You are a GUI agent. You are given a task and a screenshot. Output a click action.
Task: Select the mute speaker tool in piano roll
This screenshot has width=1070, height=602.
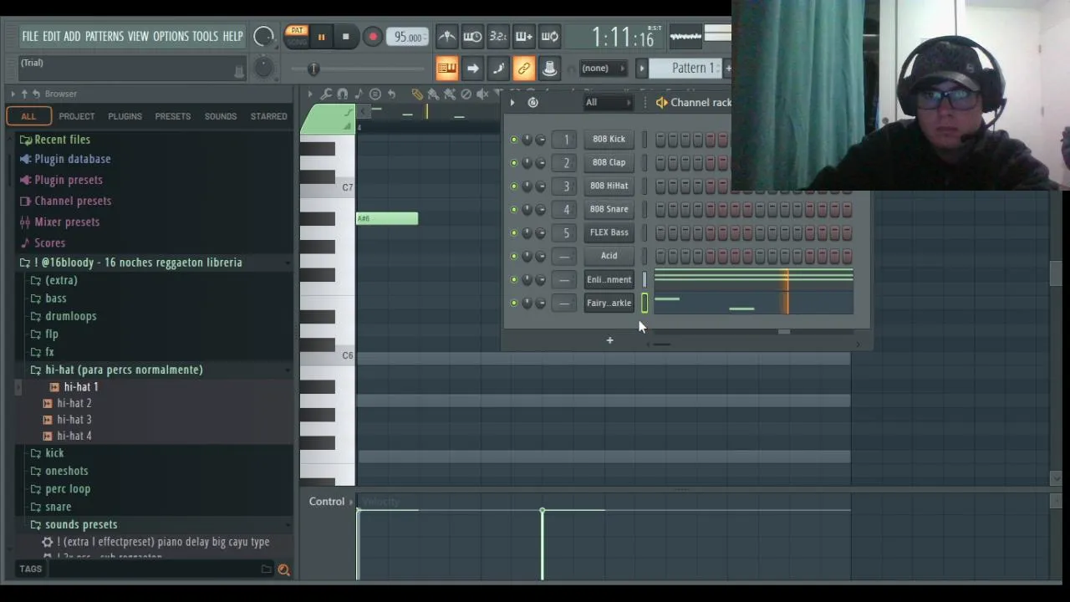click(481, 94)
